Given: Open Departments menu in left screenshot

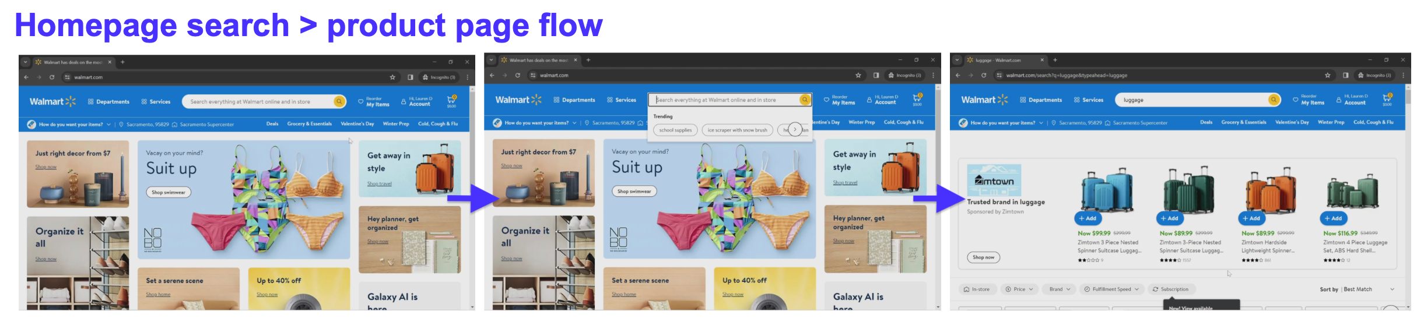Looking at the screenshot, I should click(x=108, y=102).
